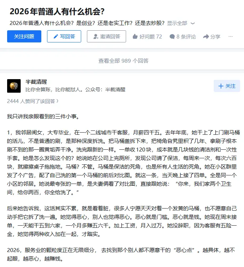
Task: Click the chevron arrow after 显示全部
Action: (x=193, y=23)
